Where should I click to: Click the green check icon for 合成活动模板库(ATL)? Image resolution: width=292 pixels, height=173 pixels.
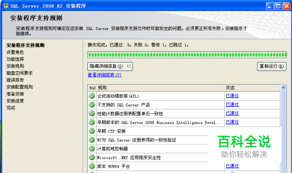coord(92,96)
